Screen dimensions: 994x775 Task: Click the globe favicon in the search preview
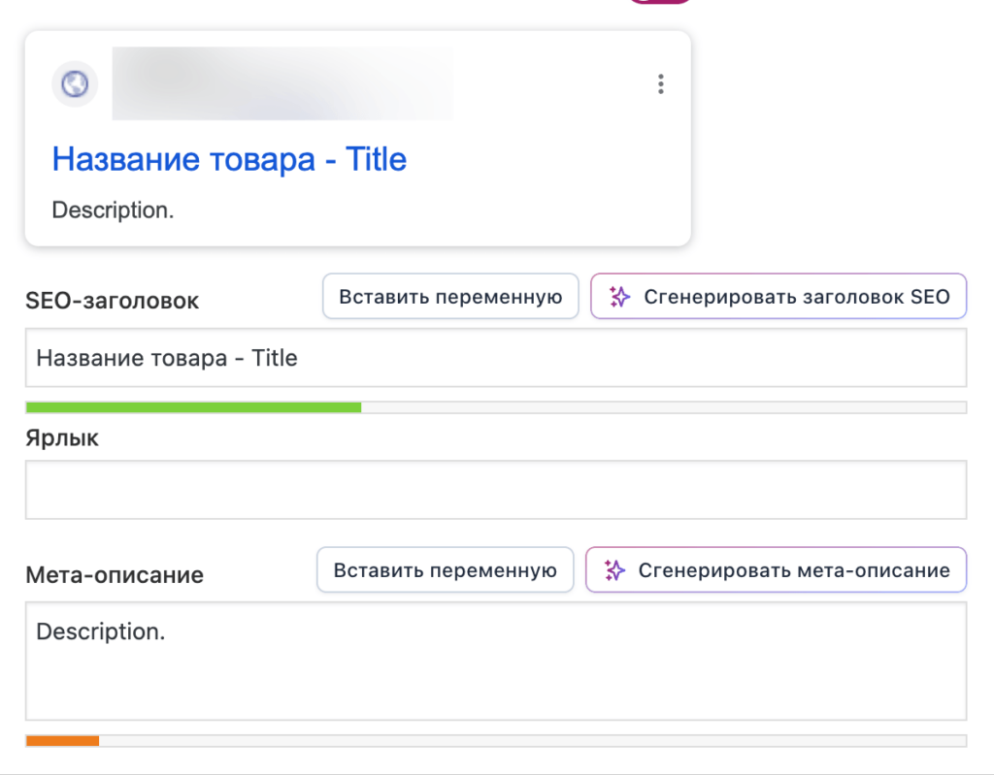75,83
